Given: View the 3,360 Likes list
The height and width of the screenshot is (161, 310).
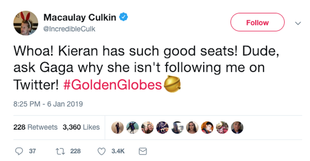Looking at the screenshot, I should 81,127.
